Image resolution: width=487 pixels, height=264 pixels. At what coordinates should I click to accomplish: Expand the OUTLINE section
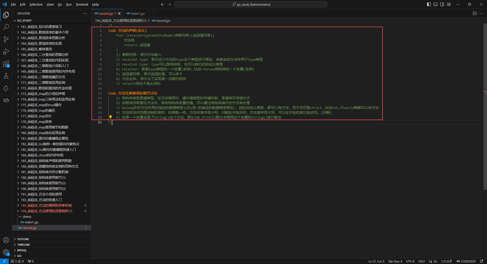coord(51,239)
